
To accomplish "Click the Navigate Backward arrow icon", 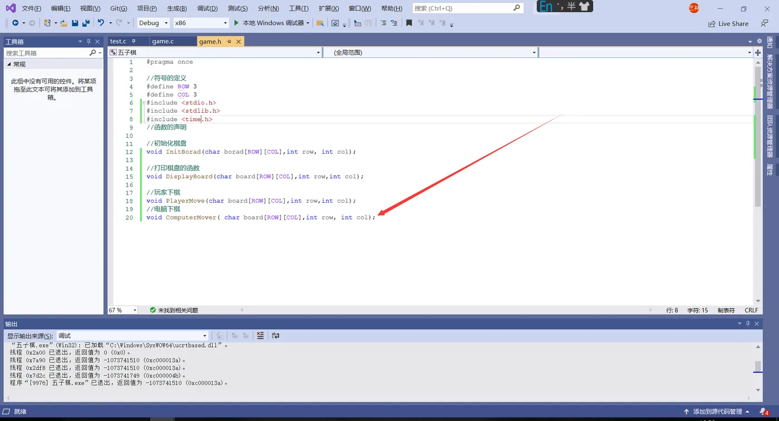I will point(15,23).
